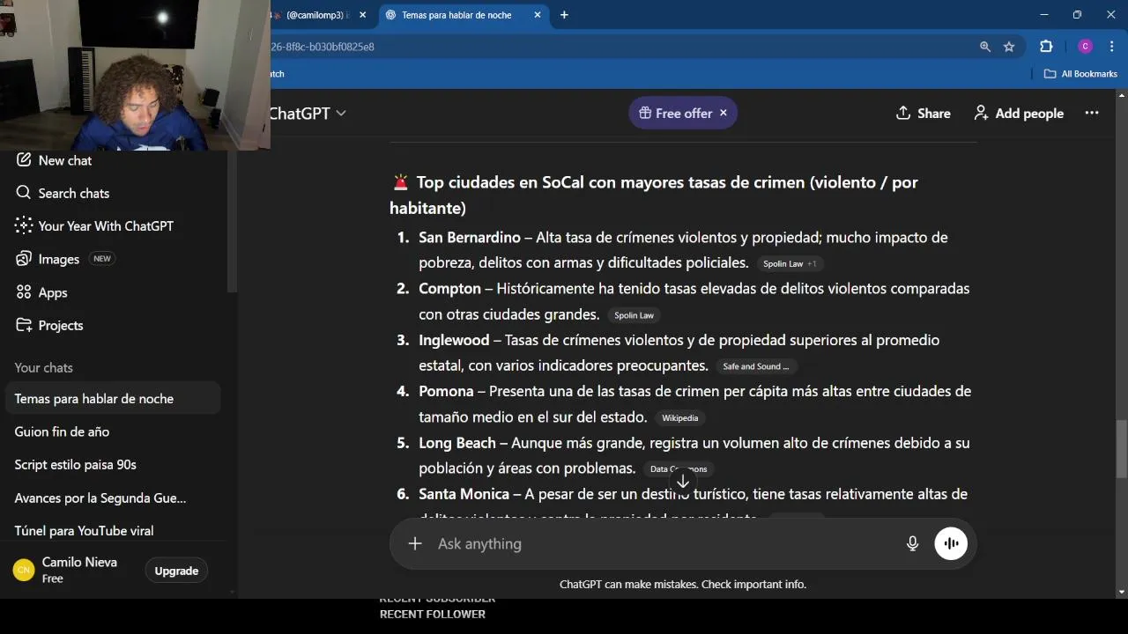Expand the ChatGPT model selector dropdown

(x=307, y=113)
